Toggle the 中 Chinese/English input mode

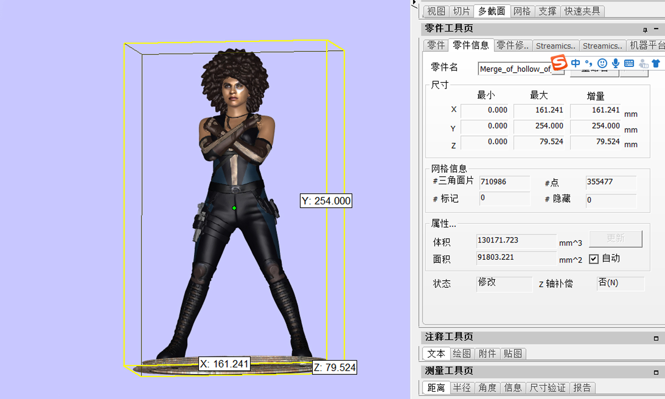pos(575,63)
